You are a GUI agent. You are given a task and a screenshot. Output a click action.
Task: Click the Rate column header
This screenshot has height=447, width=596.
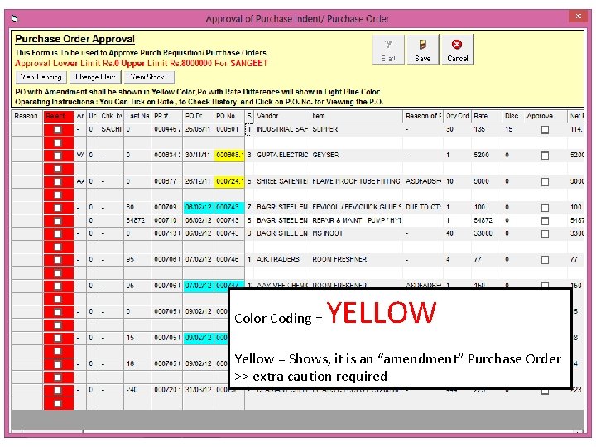point(487,116)
